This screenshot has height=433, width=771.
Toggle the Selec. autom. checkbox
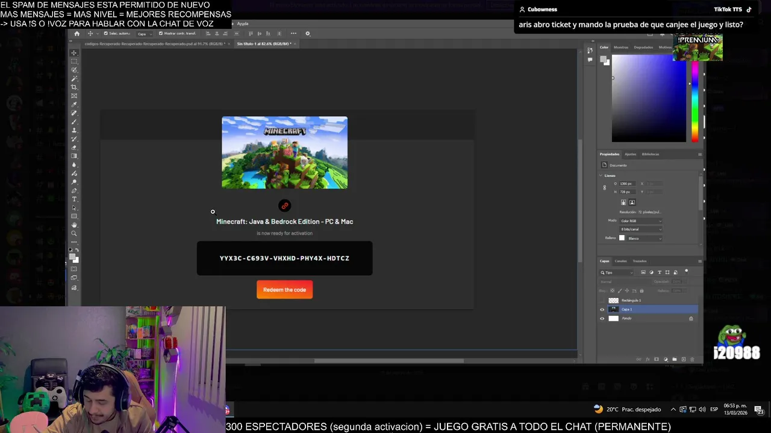(x=106, y=34)
